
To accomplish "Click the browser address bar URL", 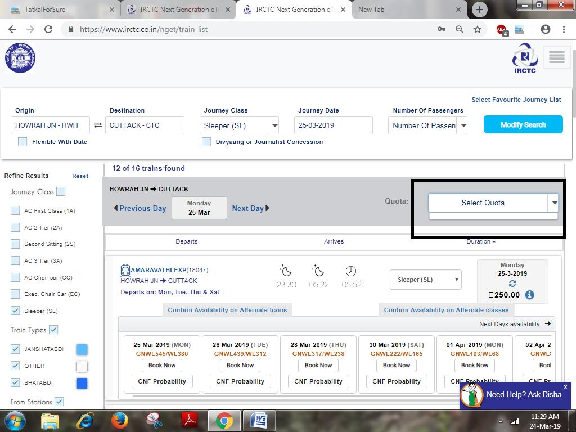I will click(x=143, y=29).
